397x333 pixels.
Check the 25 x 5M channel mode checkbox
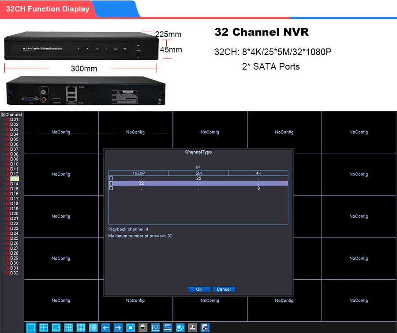111,178
